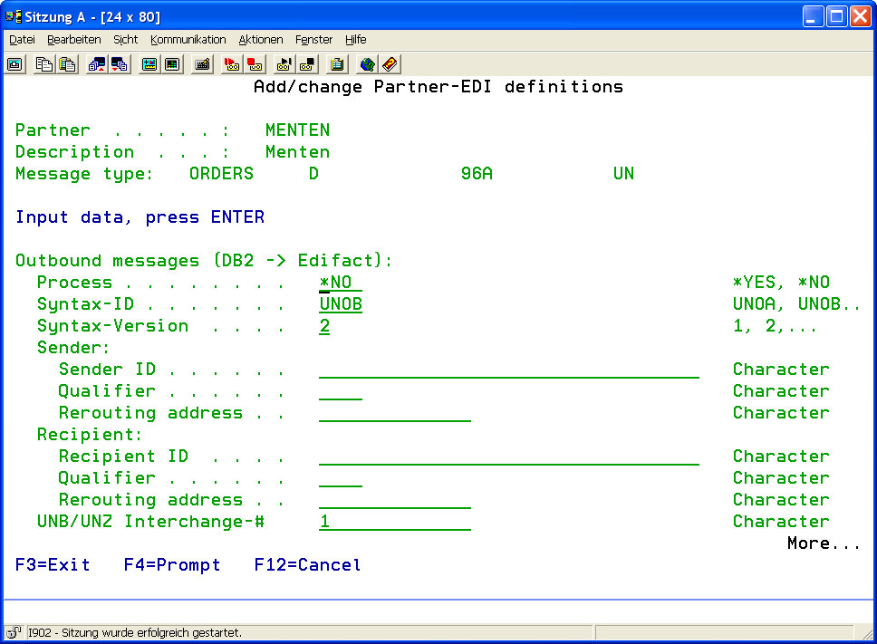Open the Hilfe menu

pos(355,40)
